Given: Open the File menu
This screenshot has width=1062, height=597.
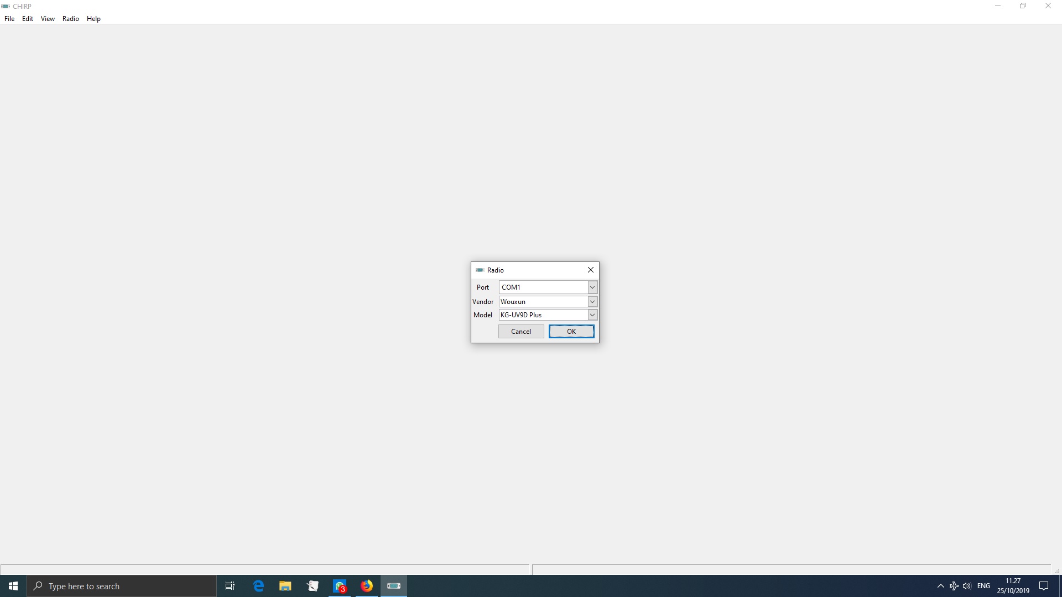Looking at the screenshot, I should pos(9,18).
